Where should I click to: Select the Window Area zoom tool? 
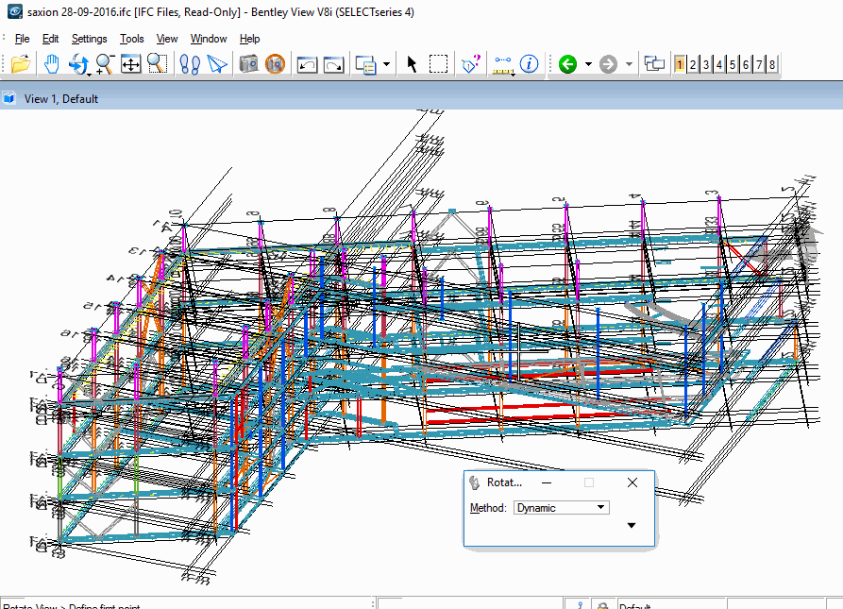pyautogui.click(x=157, y=64)
